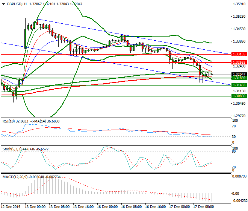
Task: Click the 16 Dec 08:00 time axis label
Action: [x=131, y=207]
